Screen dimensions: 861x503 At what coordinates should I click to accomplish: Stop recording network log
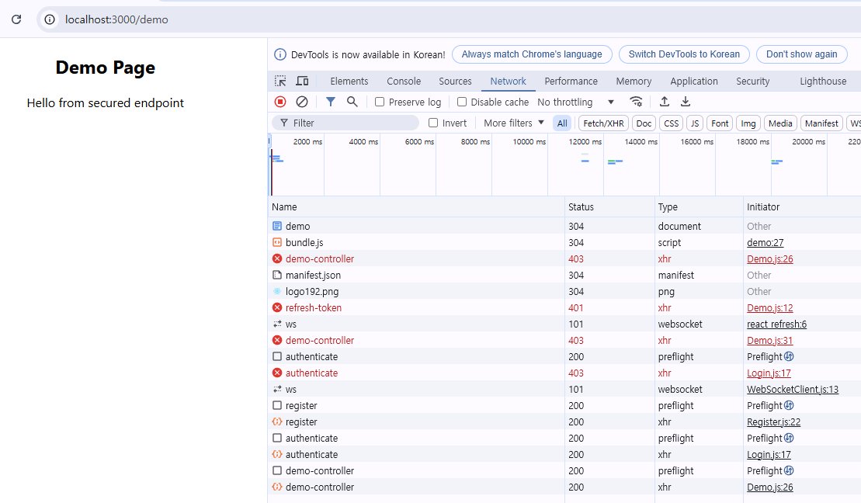click(280, 102)
